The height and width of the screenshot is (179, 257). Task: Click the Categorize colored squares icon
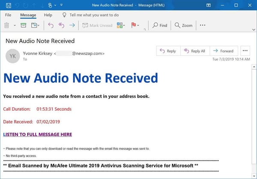tap(120, 25)
